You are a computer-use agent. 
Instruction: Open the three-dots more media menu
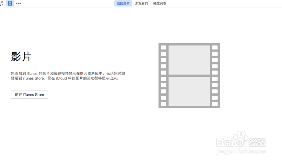tap(18, 3)
